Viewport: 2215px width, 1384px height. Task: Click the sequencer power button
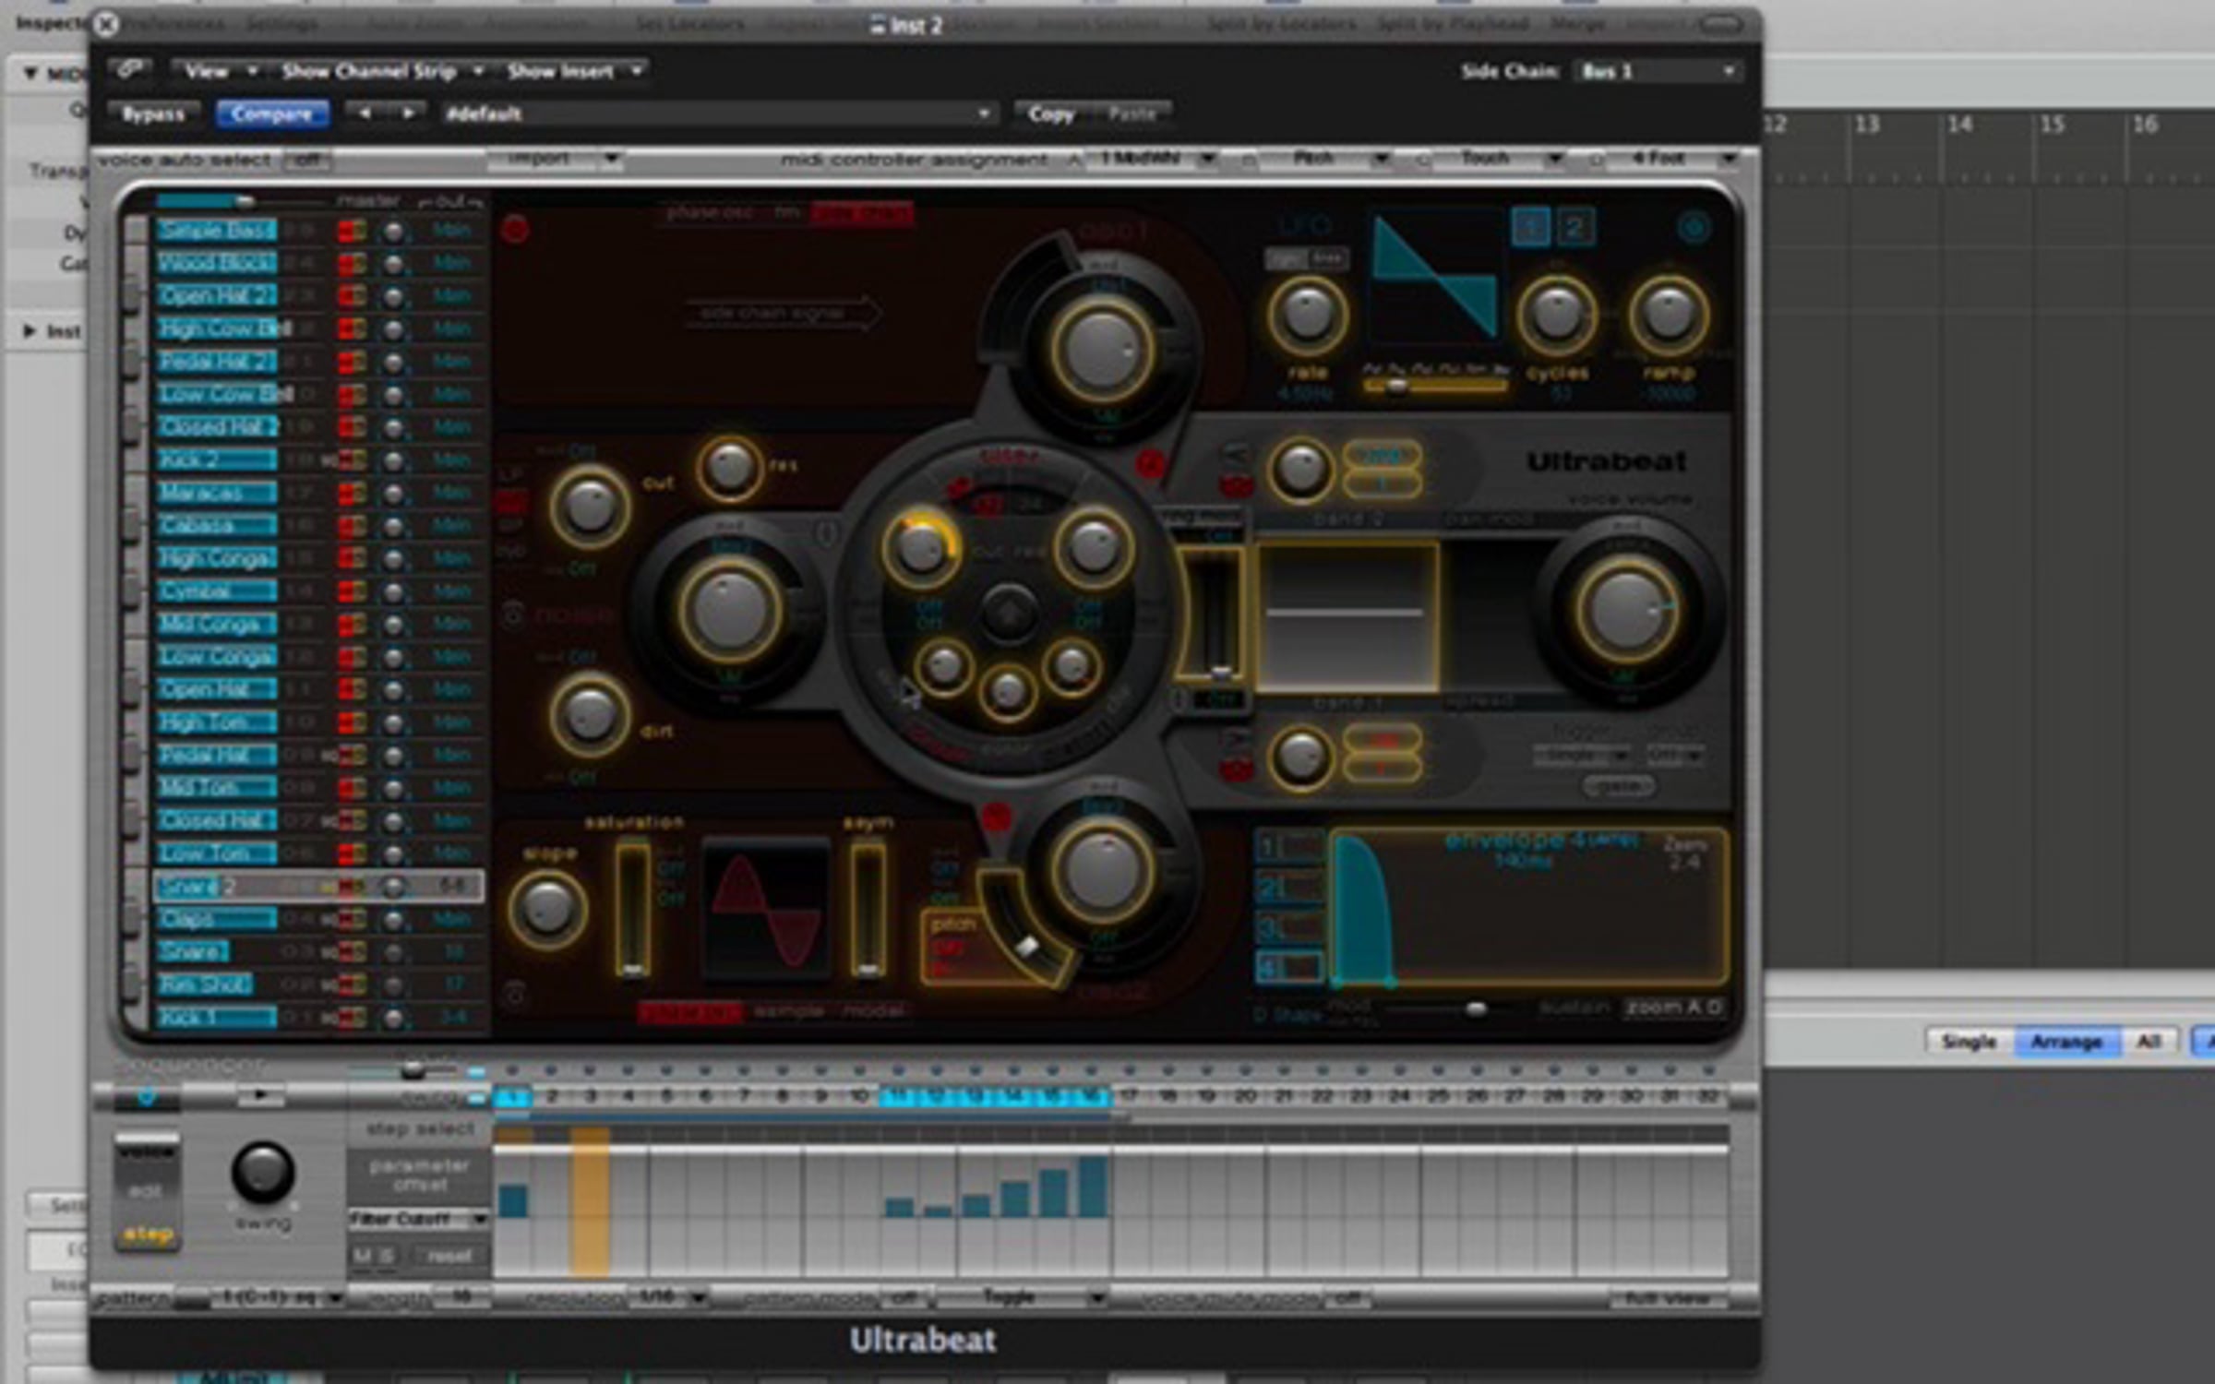[147, 1096]
